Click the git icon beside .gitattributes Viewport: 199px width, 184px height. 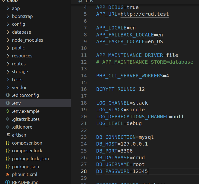(x=8, y=119)
